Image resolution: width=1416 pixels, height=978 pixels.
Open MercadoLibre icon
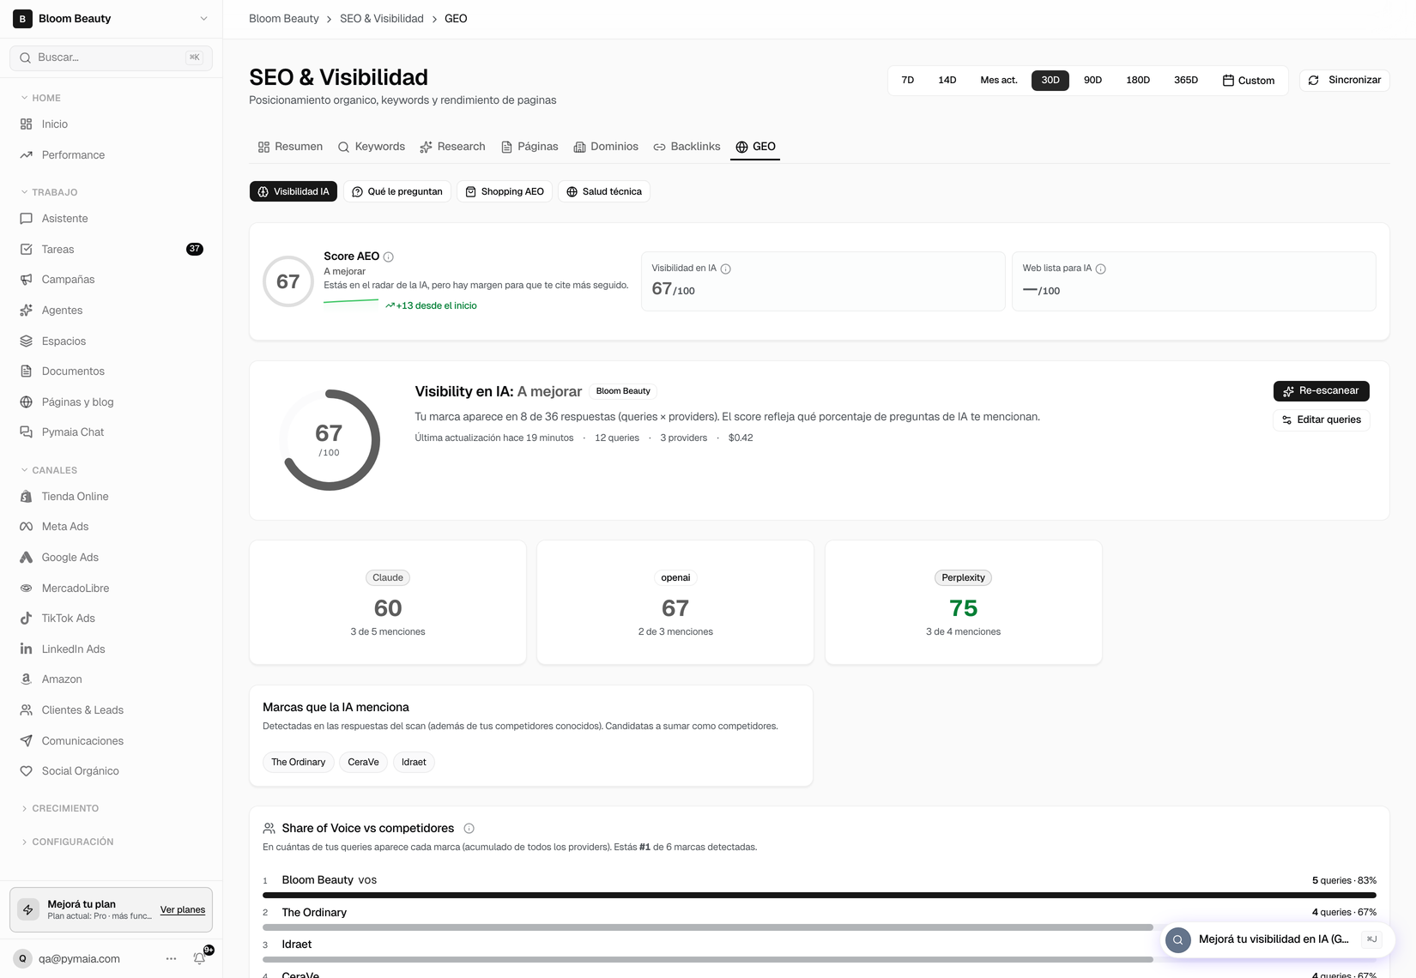[x=26, y=589]
